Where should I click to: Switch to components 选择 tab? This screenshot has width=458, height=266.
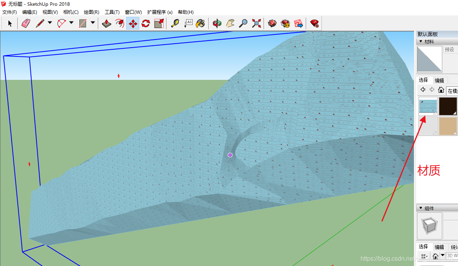[x=423, y=246]
